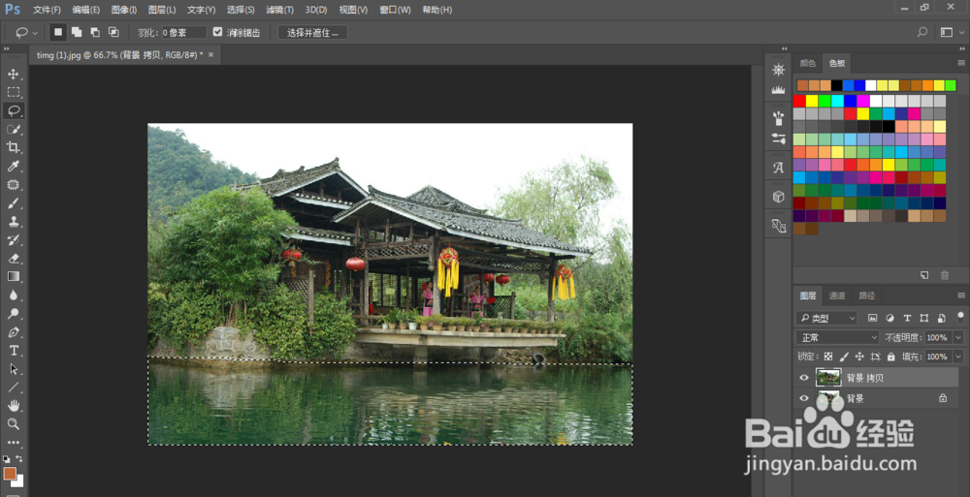Switch to the 路径 tab
Image resolution: width=970 pixels, height=497 pixels.
point(866,295)
